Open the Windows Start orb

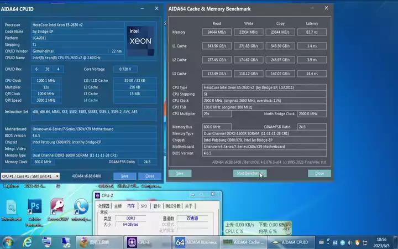[x=8, y=242]
